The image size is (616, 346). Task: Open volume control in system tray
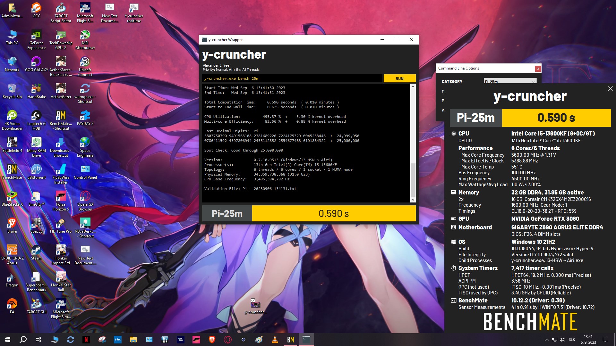[562, 340]
